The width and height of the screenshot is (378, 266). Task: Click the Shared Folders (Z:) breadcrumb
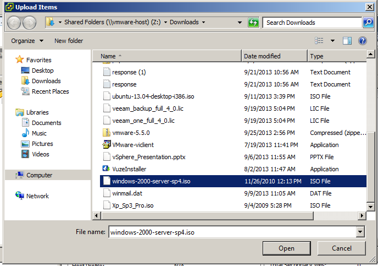pos(112,22)
